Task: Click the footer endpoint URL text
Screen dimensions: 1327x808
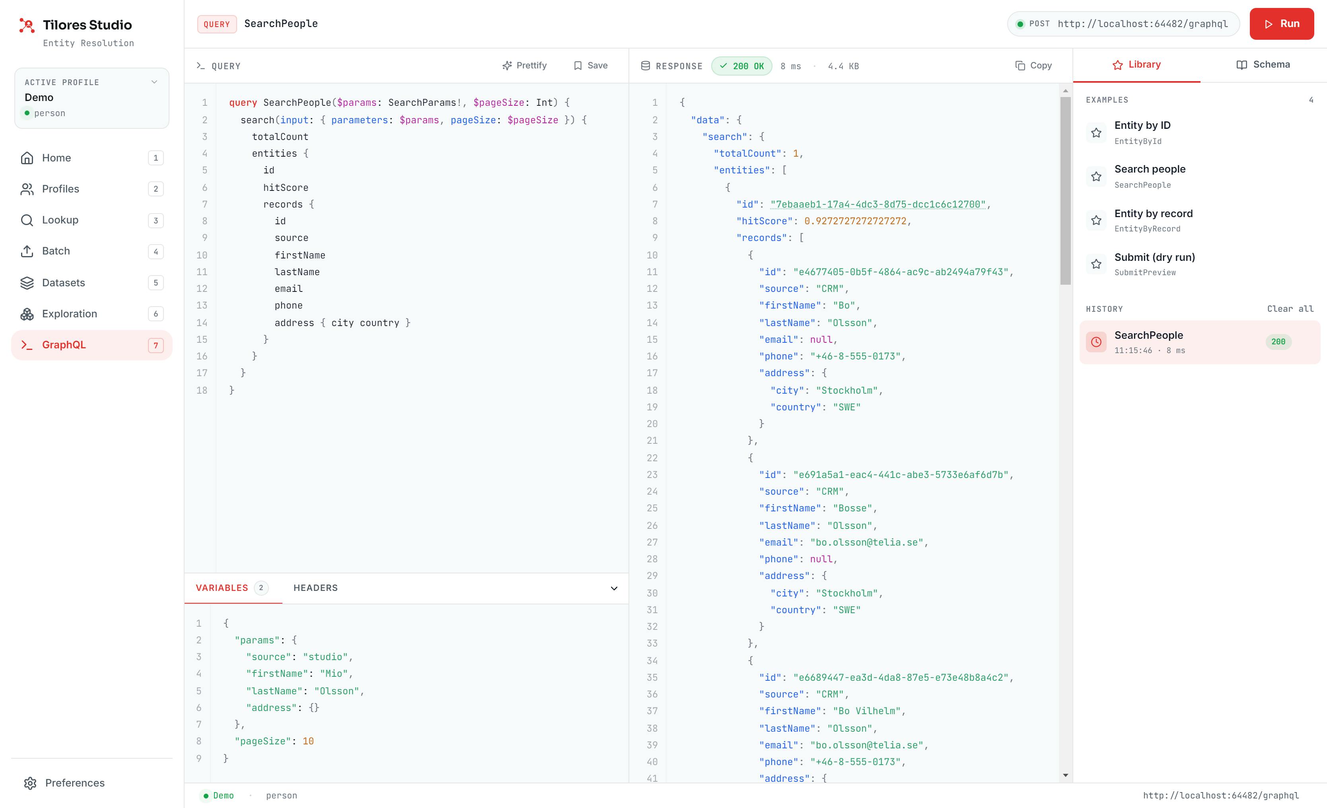Action: (x=1221, y=796)
